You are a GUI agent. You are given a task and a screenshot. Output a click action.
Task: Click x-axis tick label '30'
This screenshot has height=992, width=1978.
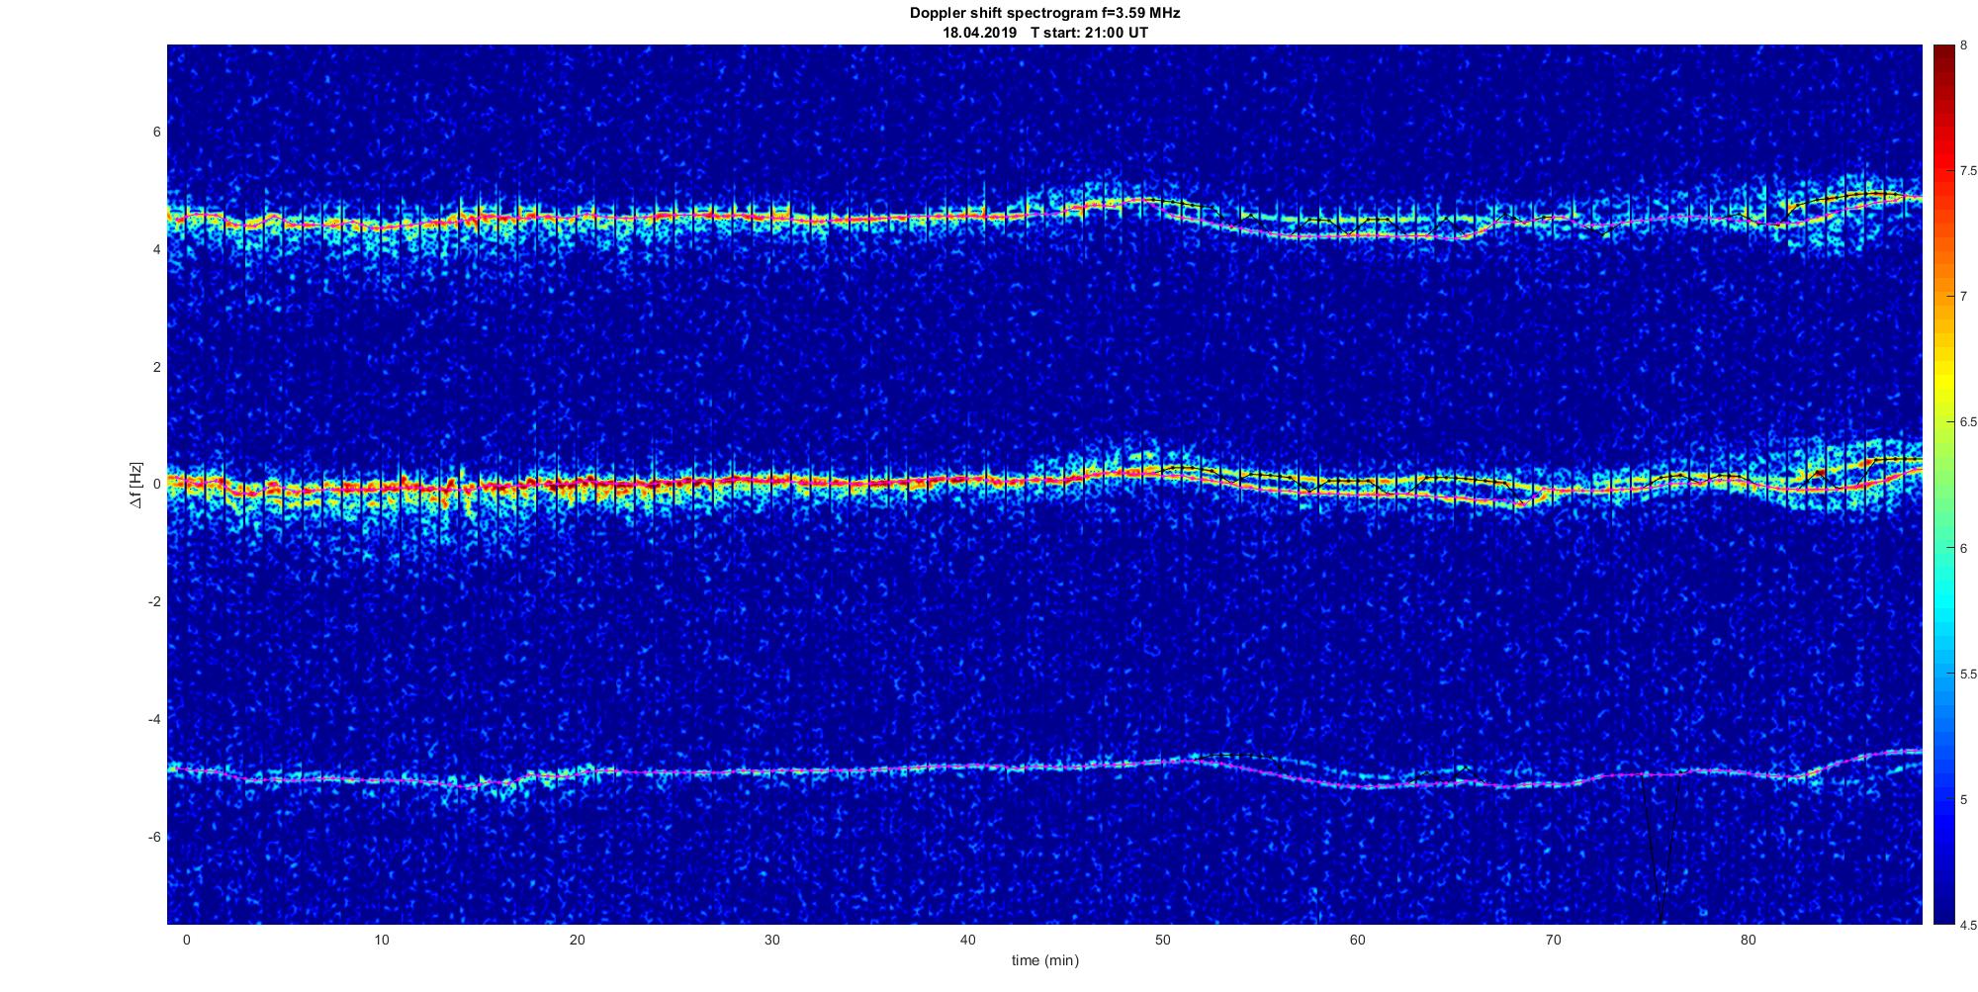(772, 940)
